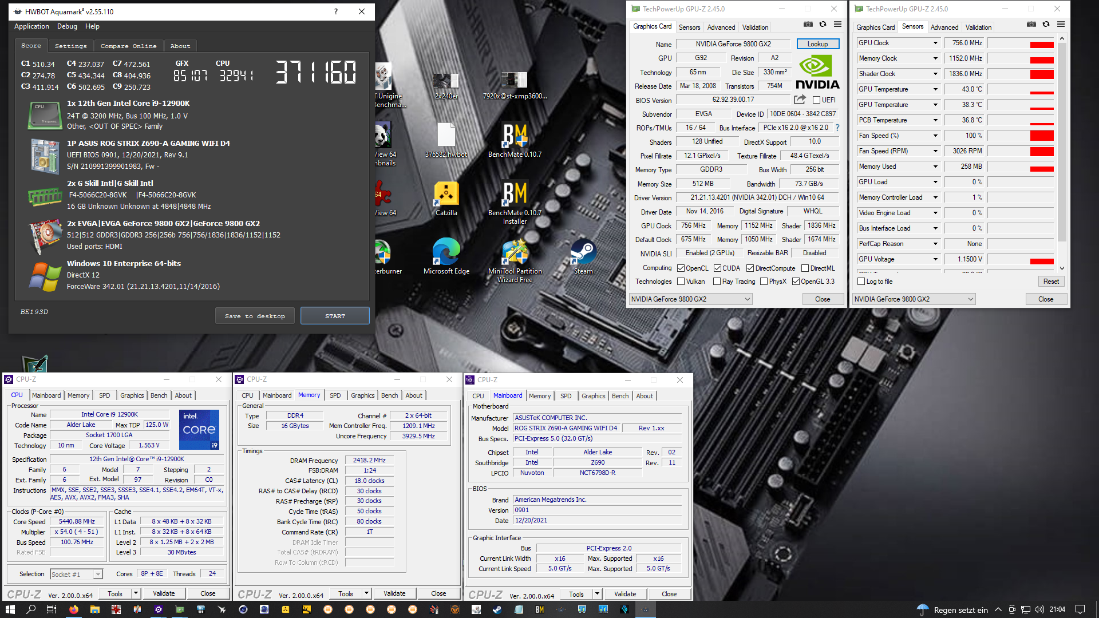Toggle the Ray Tracing checkbox

click(x=717, y=281)
